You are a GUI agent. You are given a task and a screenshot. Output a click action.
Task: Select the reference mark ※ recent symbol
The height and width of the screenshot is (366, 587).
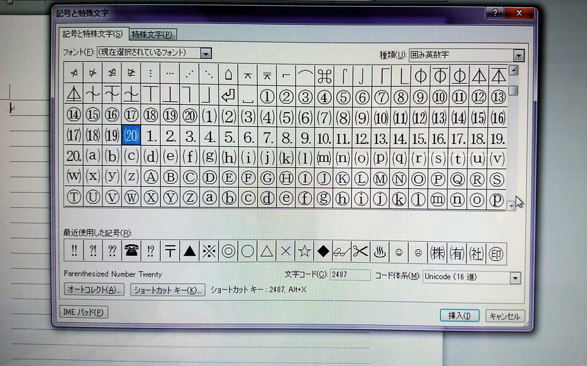(x=209, y=252)
